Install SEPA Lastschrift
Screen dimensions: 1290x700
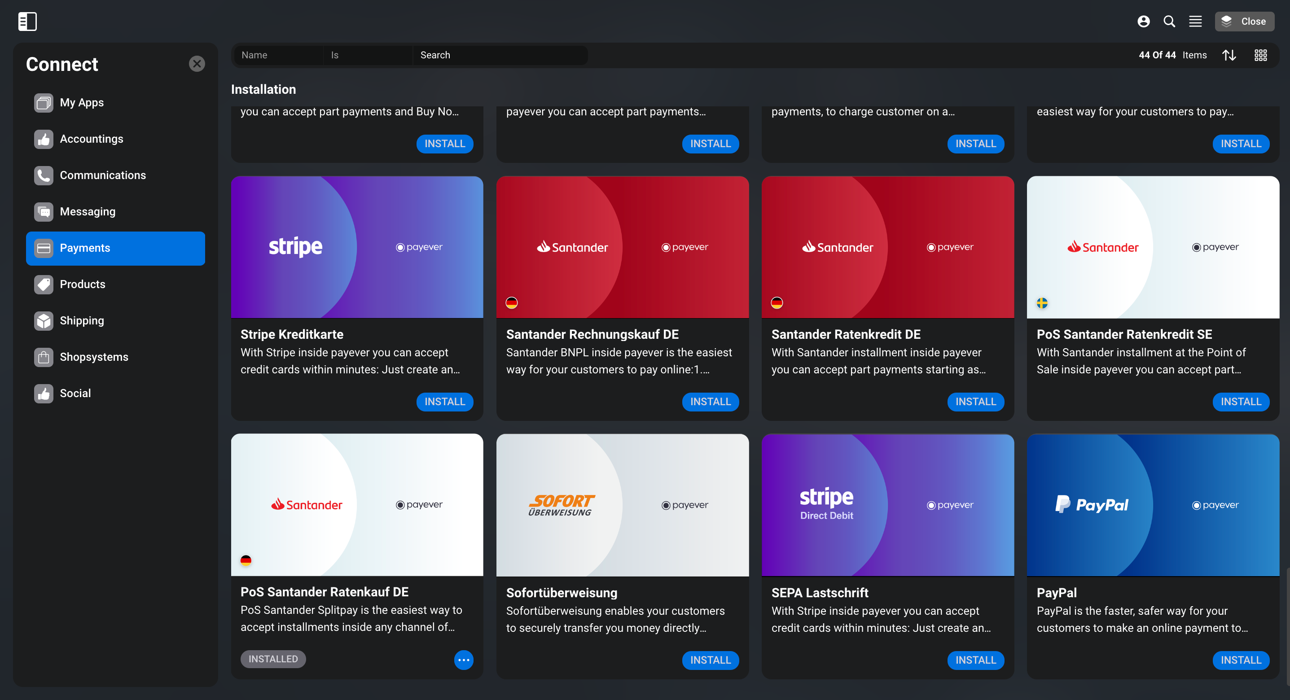pos(975,661)
